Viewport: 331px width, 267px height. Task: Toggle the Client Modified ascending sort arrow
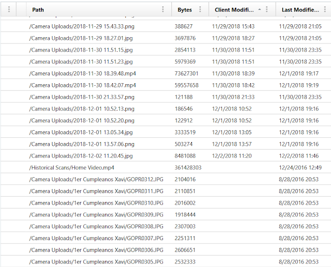[260, 9]
